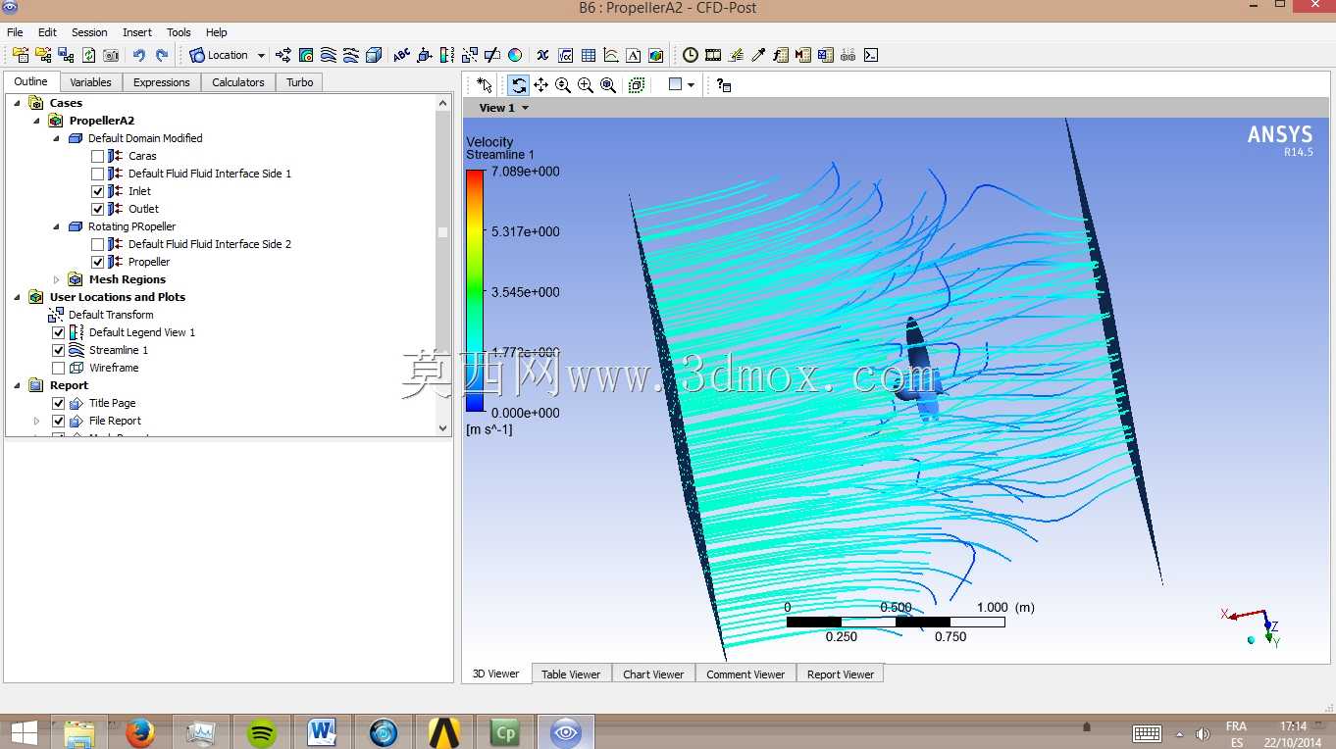Switch to the Chart Viewer tab
This screenshot has width=1336, height=749.
tap(653, 674)
